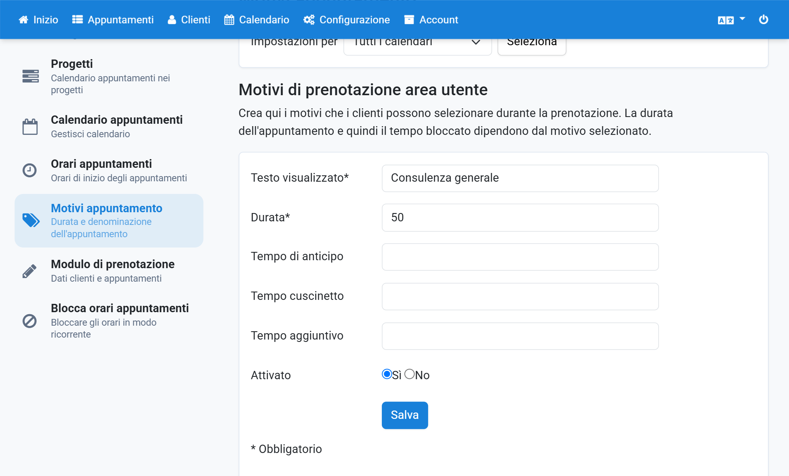789x476 pixels.
Task: Go to Inizio in the navbar
Action: 38,20
